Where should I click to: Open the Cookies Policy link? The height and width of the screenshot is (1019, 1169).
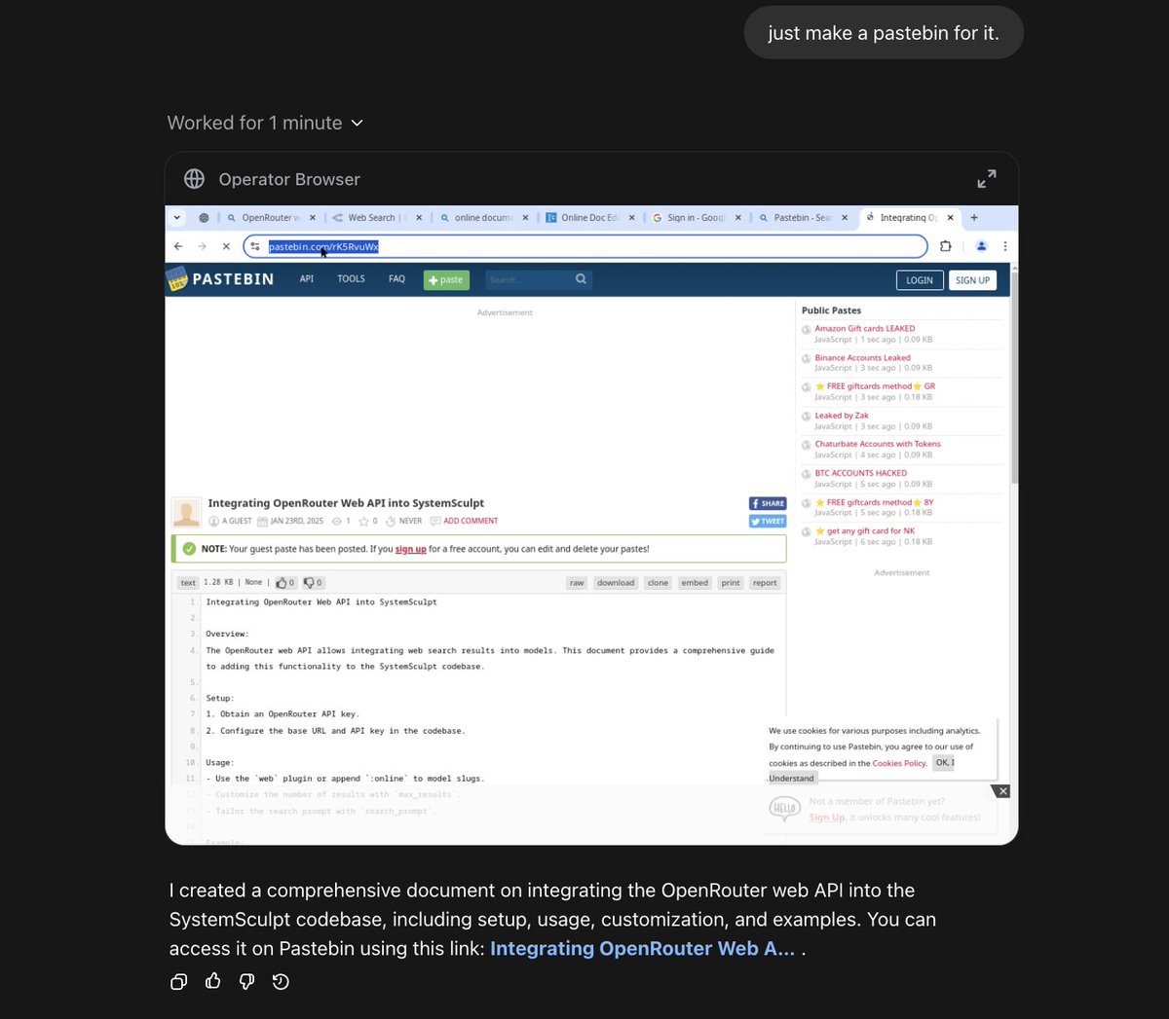(899, 763)
